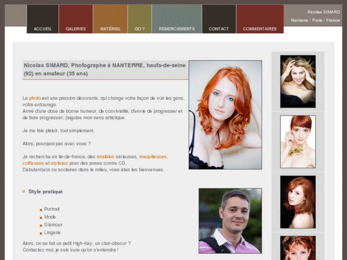Click 'Je me fais plaisir, tout simplement.'
The height and width of the screenshot is (260, 347).
(x=58, y=131)
